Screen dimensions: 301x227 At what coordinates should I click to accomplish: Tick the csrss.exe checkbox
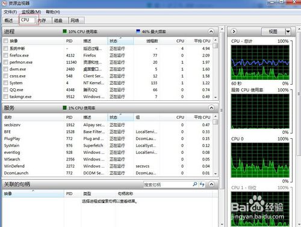coord(5,76)
